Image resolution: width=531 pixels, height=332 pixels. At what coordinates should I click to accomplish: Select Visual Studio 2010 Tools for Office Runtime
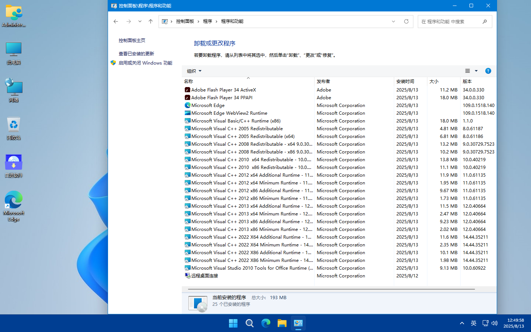pos(339,268)
